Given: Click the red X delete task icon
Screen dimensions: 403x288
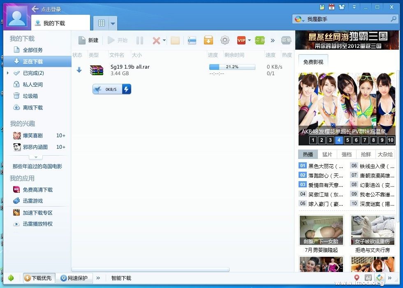Looking at the screenshot, I should tap(157, 40).
